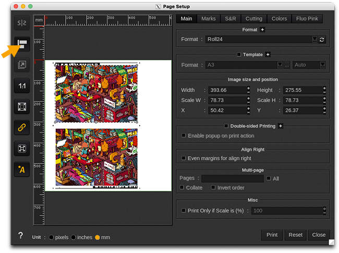This screenshot has height=253, width=339.
Task: Click the Close button
Action: tap(319, 235)
